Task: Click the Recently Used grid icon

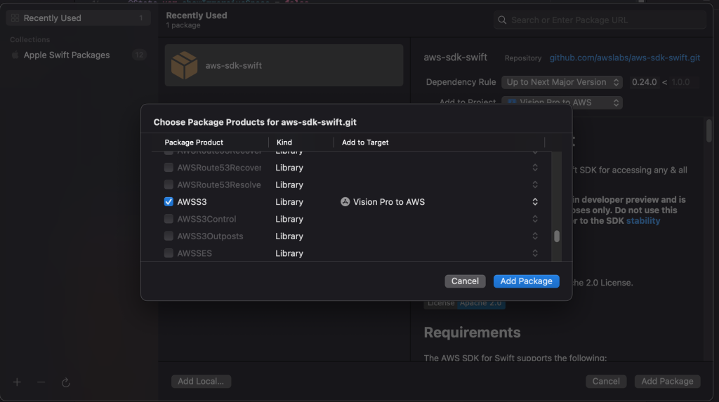Action: [x=15, y=18]
